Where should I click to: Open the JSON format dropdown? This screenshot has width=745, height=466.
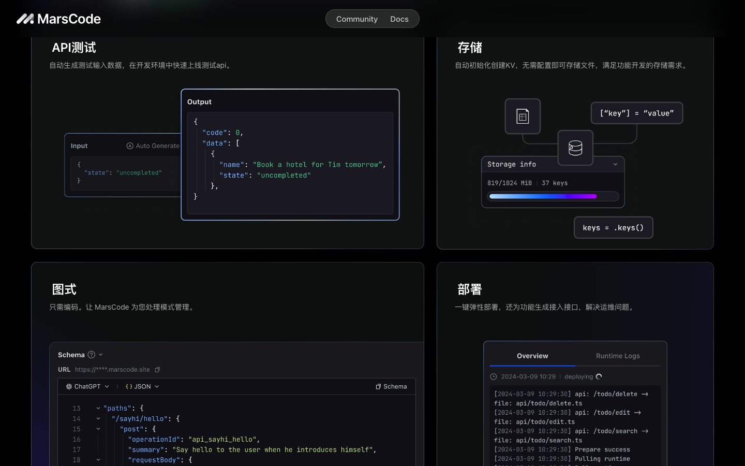tap(156, 386)
